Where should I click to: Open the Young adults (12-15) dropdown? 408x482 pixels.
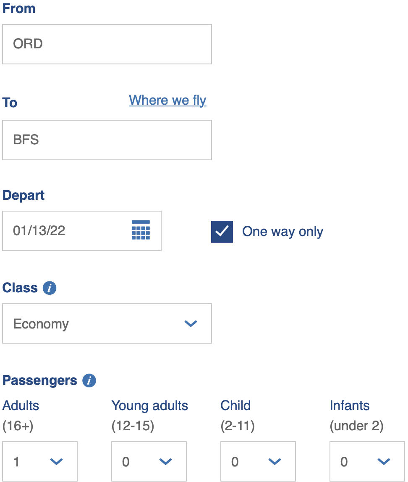tap(149, 461)
